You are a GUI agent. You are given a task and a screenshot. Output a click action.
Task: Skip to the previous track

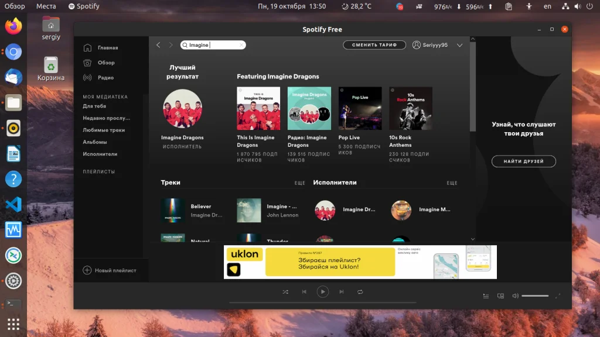[x=304, y=292]
